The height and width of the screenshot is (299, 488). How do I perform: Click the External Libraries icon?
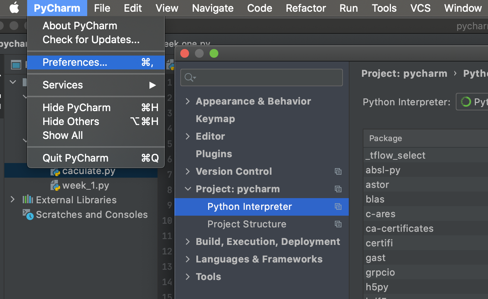click(x=28, y=200)
